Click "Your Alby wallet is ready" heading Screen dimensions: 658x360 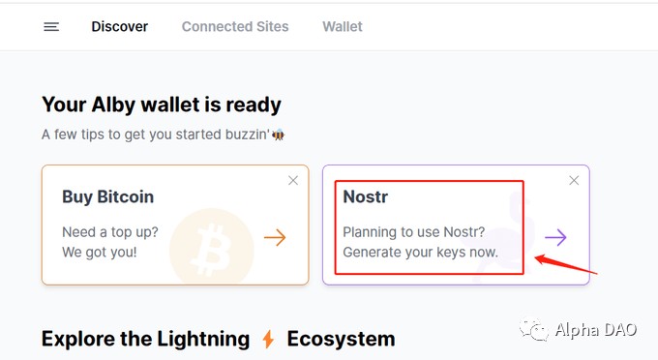pos(162,105)
